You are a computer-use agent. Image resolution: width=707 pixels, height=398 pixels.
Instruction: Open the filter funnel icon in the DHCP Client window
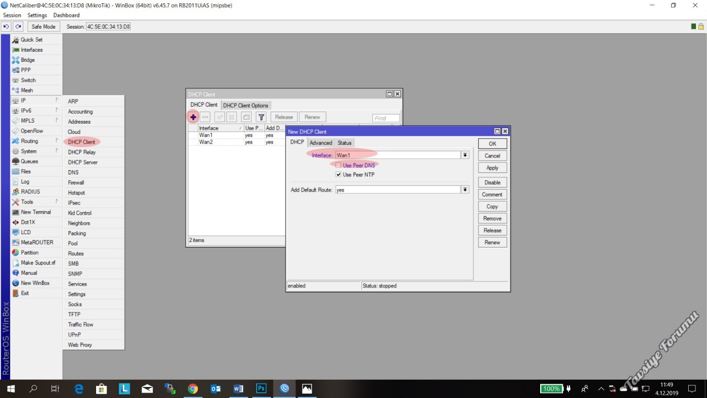(261, 117)
